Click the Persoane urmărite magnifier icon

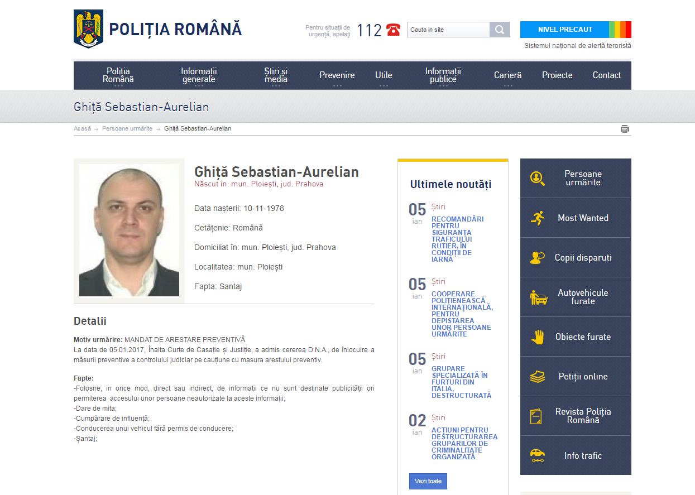click(x=537, y=179)
